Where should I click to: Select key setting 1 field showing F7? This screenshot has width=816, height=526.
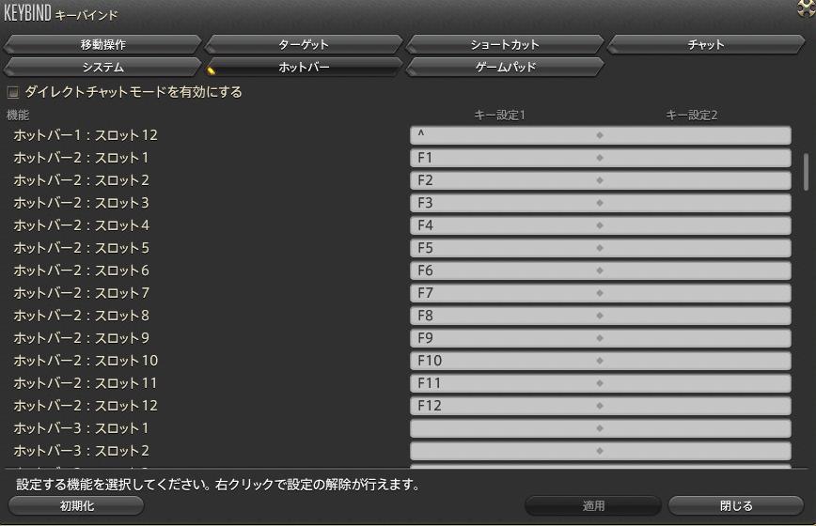coord(505,293)
